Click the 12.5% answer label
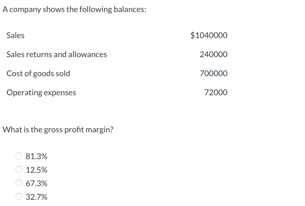This screenshot has height=206, width=305. pyautogui.click(x=36, y=169)
